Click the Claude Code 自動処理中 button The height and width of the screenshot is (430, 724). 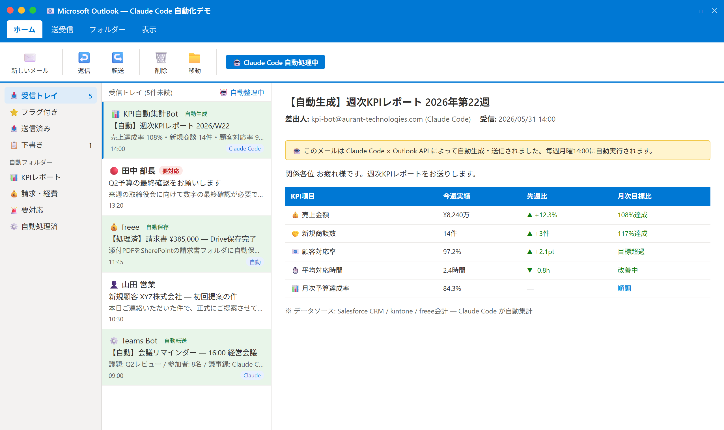(275, 62)
